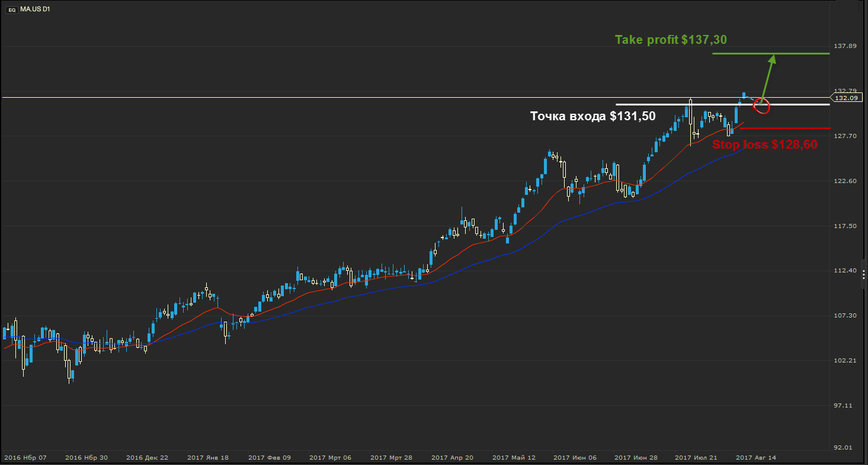This screenshot has height=465, width=868.
Task: Click the 'Take profit $137,30' label
Action: pyautogui.click(x=671, y=40)
